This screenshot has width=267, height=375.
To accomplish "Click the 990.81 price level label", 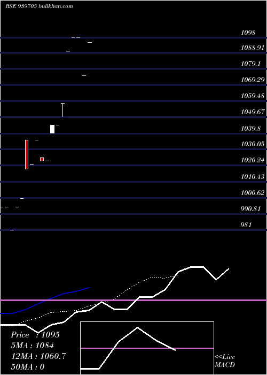I will coord(250,209).
